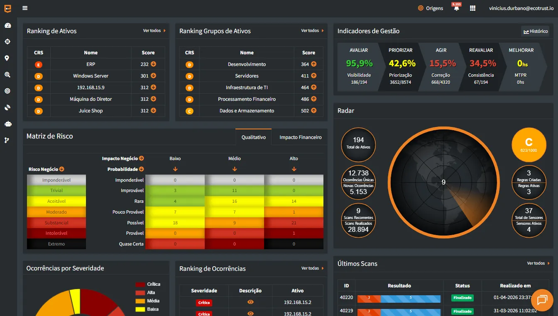Toggle sort arrow beside Risco Negócio
Screen dimensions: 558x316
tap(62, 169)
